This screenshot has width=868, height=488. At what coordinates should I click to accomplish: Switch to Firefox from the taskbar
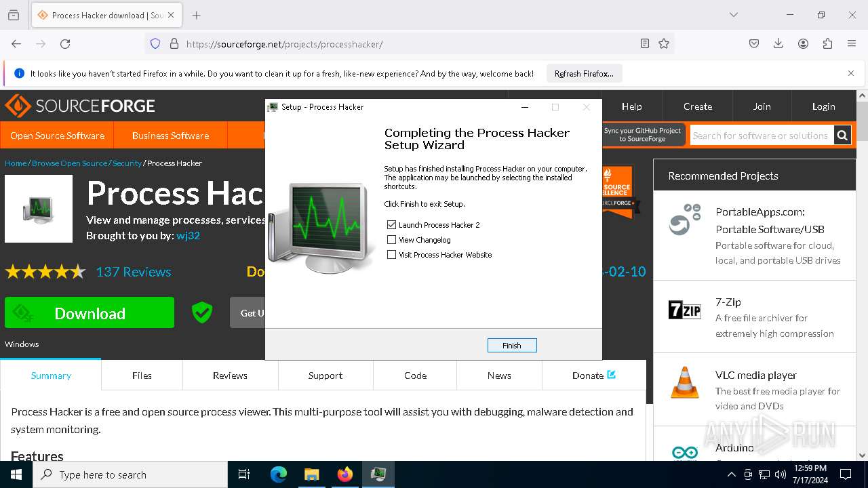point(344,474)
